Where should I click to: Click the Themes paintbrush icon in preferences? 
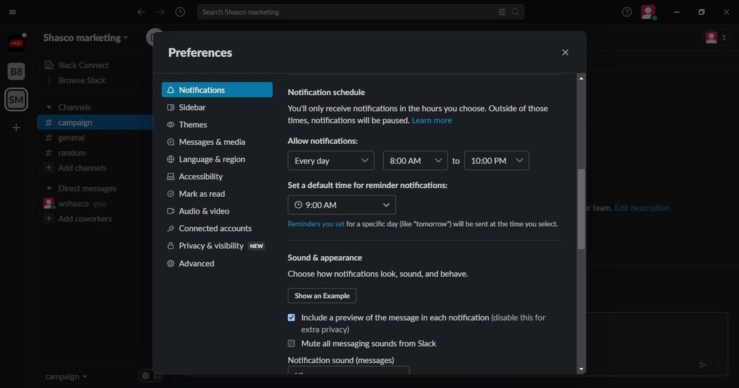(170, 124)
